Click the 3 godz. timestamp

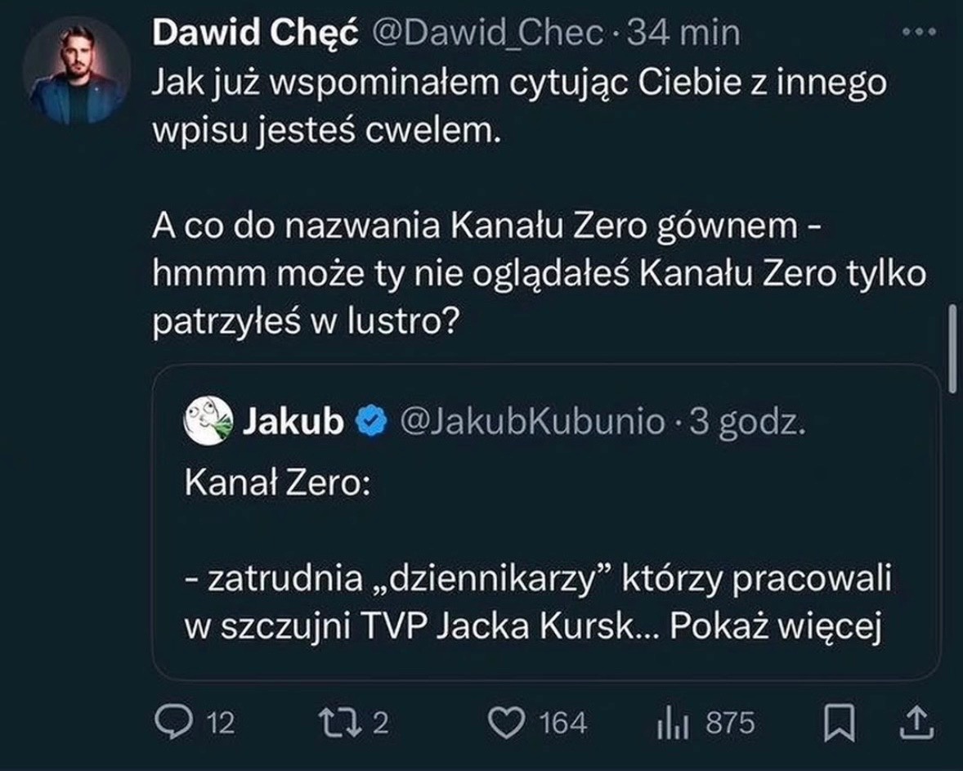(x=749, y=422)
